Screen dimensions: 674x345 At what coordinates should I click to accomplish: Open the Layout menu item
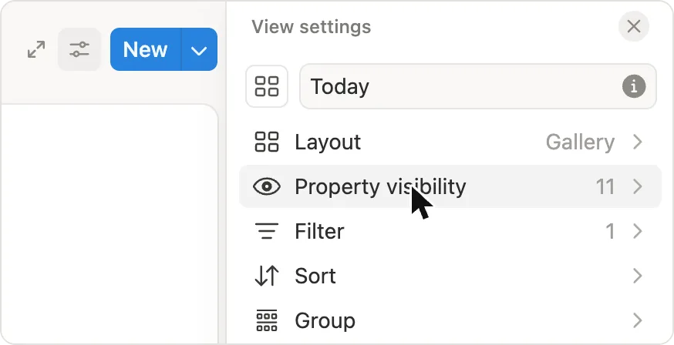pos(450,142)
